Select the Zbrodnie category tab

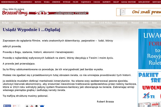tap(54, 23)
